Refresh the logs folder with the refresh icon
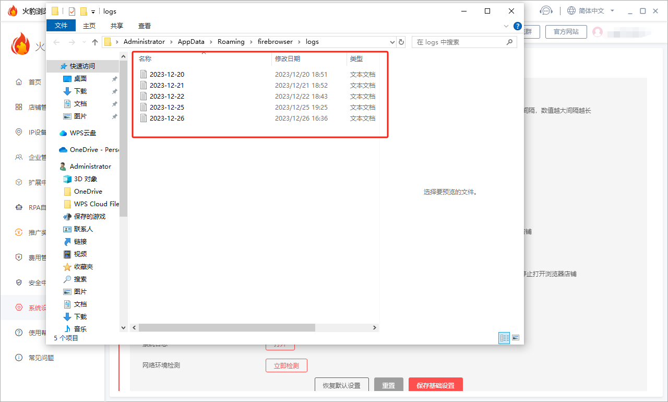668x402 pixels. tap(400, 41)
